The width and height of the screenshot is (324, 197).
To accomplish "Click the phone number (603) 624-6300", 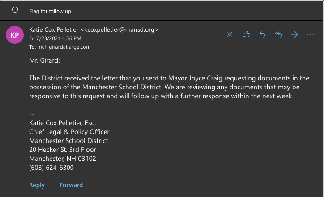I will 51,168.
